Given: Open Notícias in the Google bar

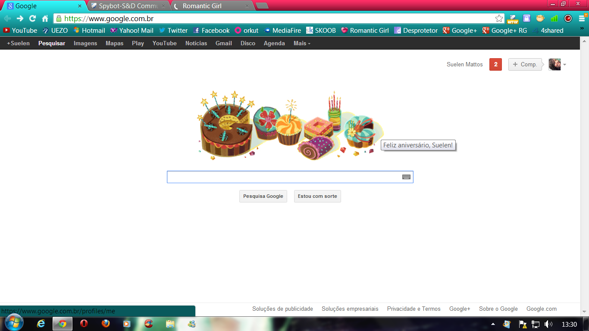Looking at the screenshot, I should point(196,43).
